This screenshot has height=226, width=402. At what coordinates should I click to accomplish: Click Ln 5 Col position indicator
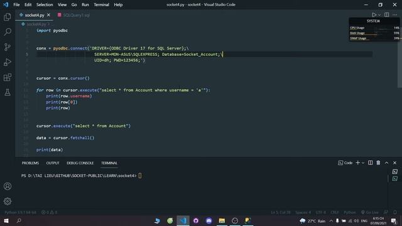[x=281, y=212]
